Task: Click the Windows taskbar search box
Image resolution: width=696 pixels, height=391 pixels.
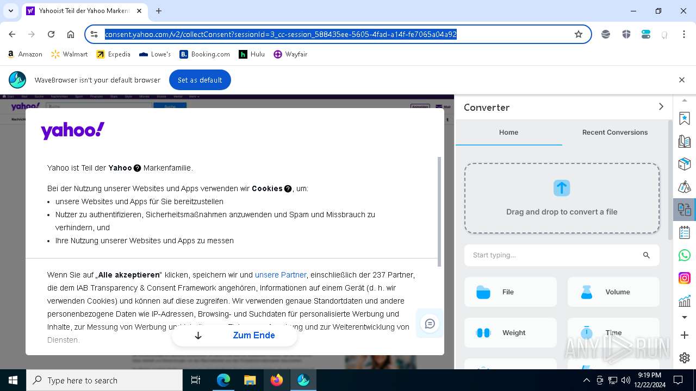Action: click(x=104, y=380)
